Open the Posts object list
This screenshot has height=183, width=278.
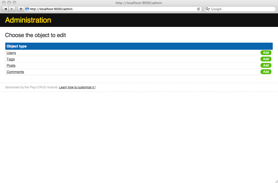coord(11,65)
